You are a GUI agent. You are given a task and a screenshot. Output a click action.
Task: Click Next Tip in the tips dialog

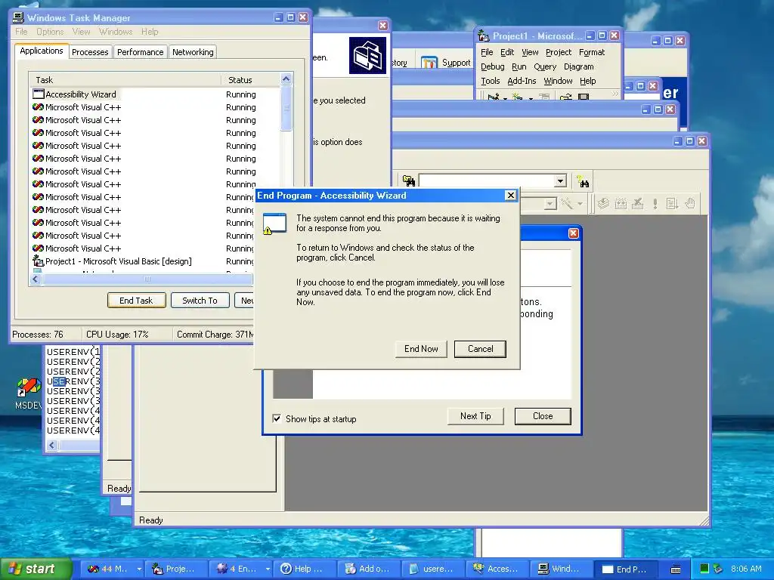[x=475, y=416]
